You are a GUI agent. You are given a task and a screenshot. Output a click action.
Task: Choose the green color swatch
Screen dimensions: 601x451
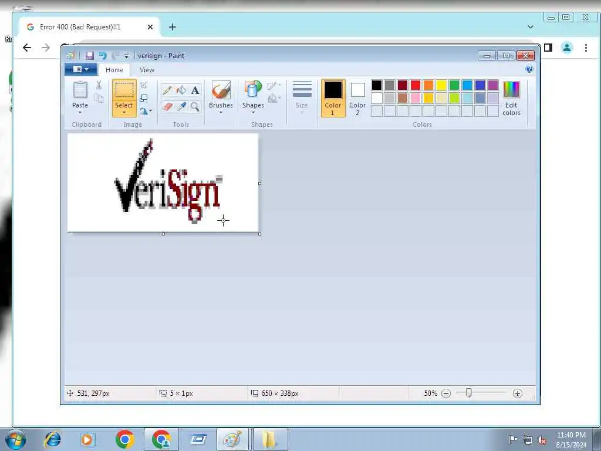[x=454, y=85]
